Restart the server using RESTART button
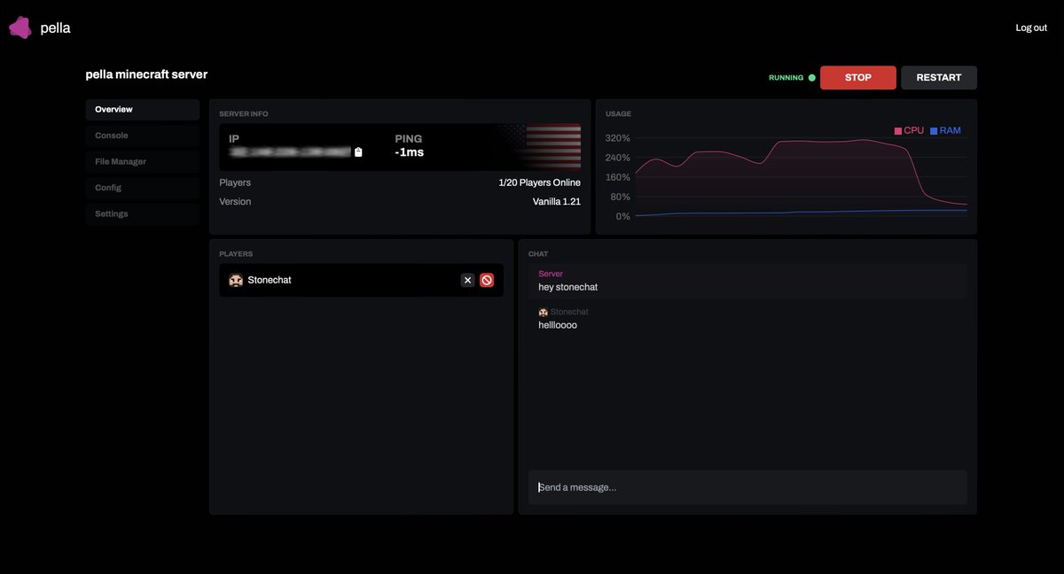Screen dimensions: 1064x574 click(939, 78)
